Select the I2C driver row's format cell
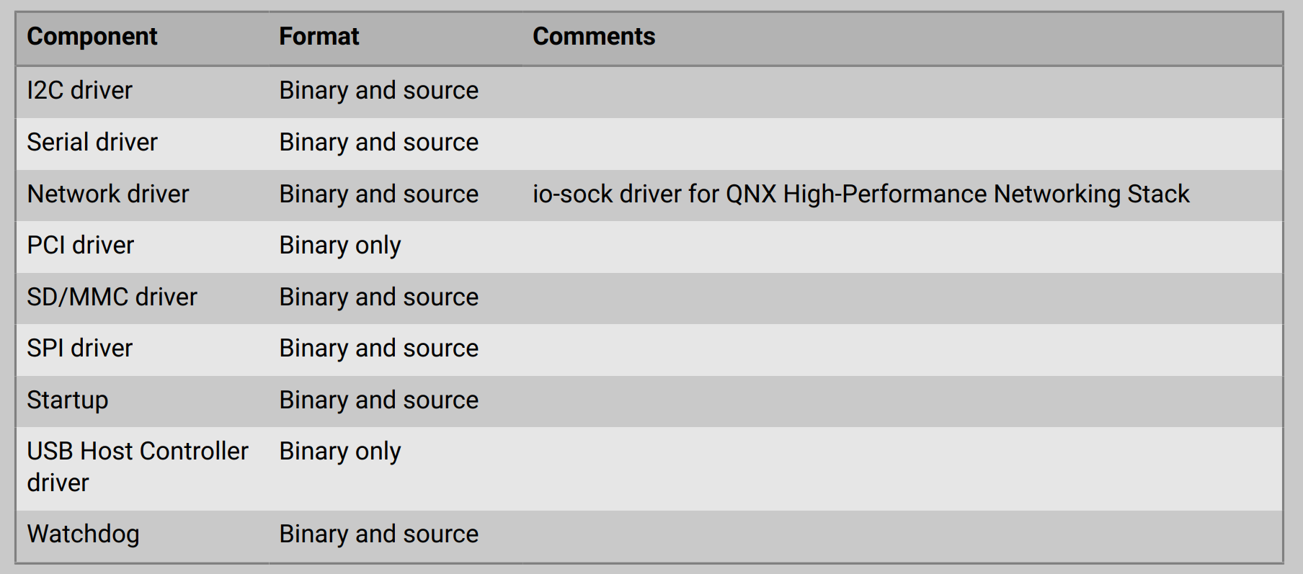This screenshot has width=1303, height=574. pyautogui.click(x=379, y=91)
